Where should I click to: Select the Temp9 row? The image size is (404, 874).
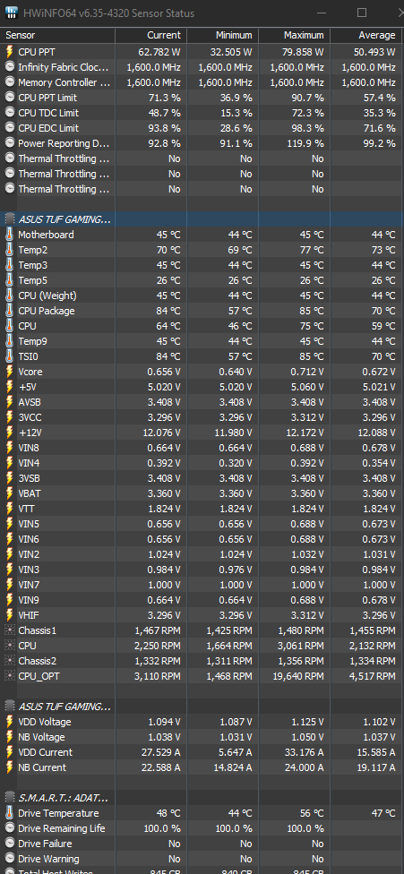click(x=202, y=341)
